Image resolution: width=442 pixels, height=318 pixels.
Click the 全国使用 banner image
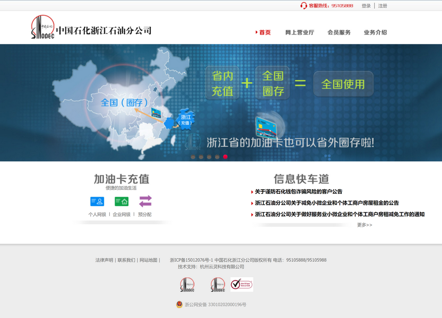tap(343, 84)
